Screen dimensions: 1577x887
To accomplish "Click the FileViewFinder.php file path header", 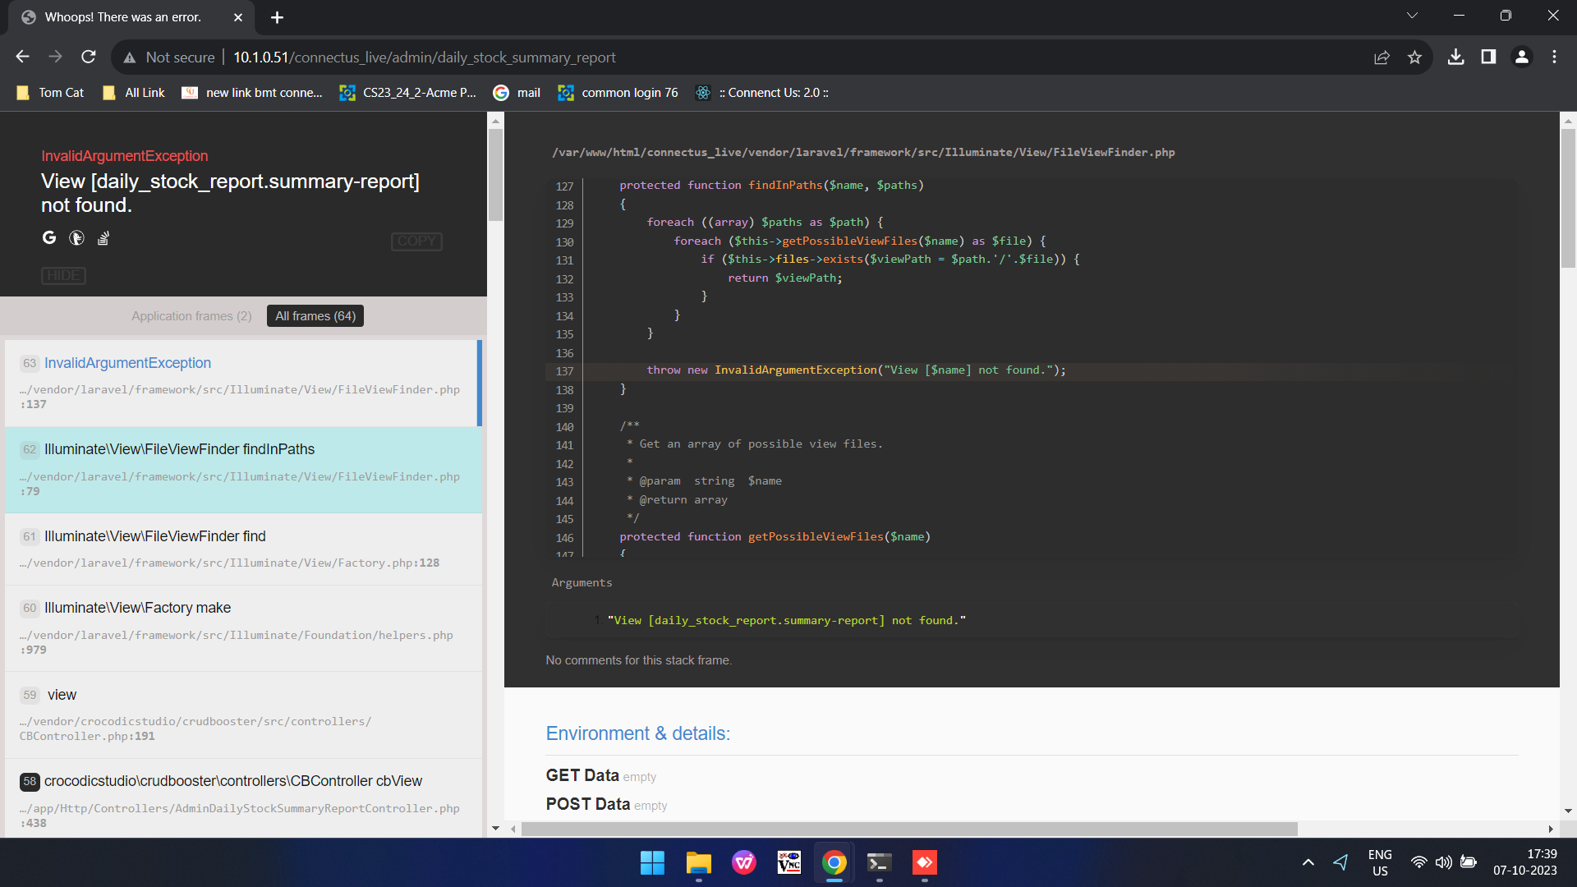I will (x=863, y=153).
